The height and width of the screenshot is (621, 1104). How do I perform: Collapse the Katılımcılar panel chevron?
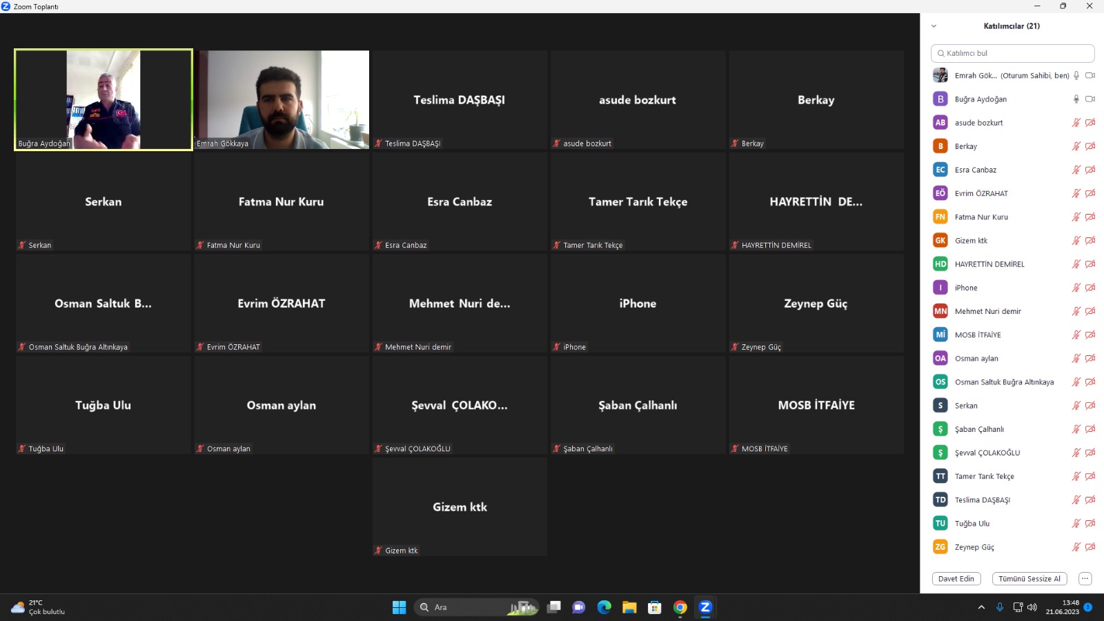(934, 26)
